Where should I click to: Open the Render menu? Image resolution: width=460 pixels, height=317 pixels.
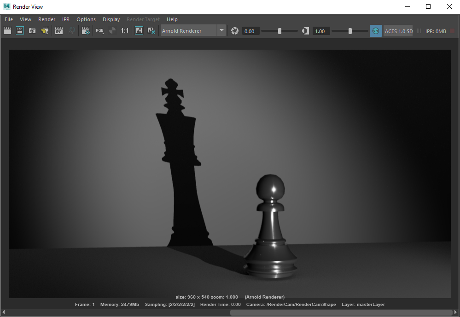(47, 19)
